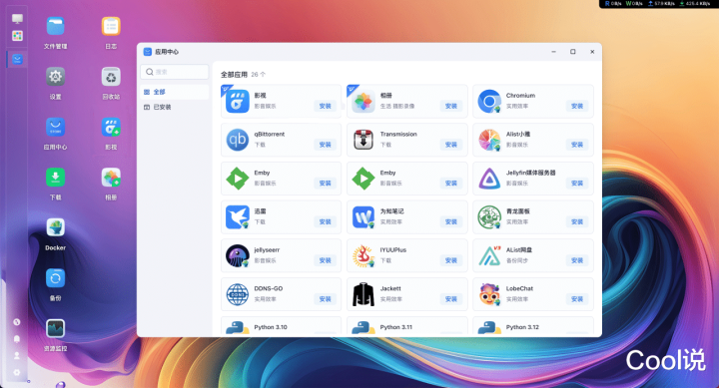Open the LobeChat app icon
Viewport: 719px width, 388px height.
[x=489, y=294]
